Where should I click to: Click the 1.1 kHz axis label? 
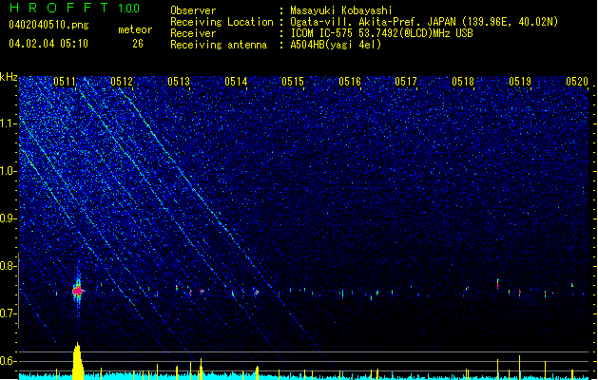tap(9, 123)
